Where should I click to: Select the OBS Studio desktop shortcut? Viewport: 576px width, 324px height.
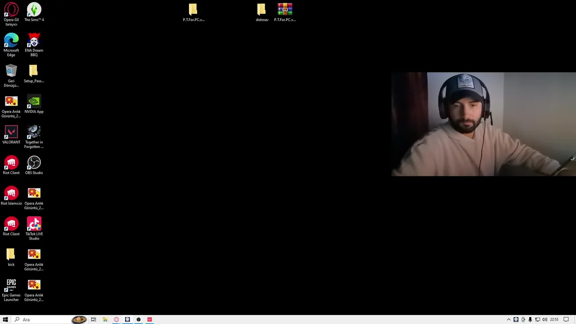34,166
